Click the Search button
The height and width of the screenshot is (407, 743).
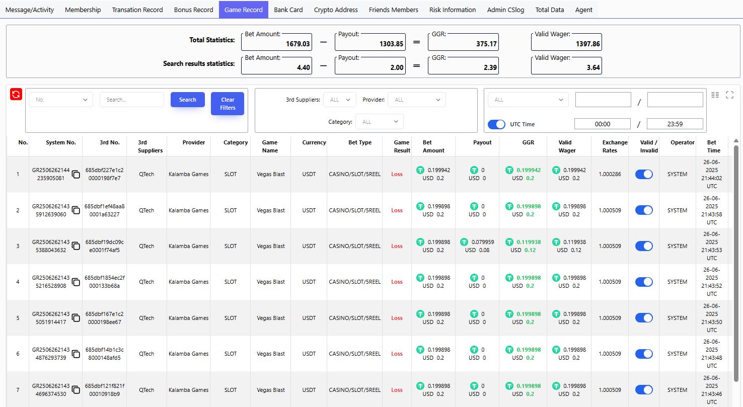tap(187, 100)
